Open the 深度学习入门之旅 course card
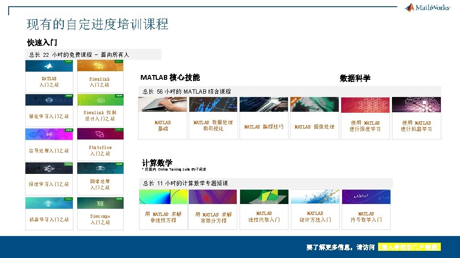The image size is (460, 258). coord(49,179)
